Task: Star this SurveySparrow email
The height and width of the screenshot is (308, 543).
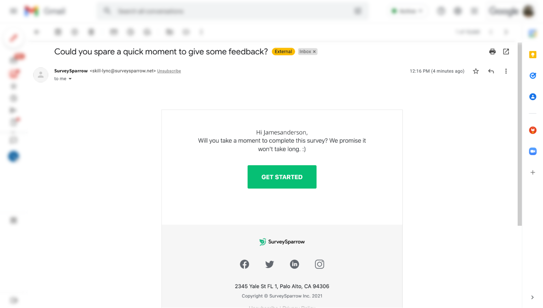Action: tap(476, 71)
